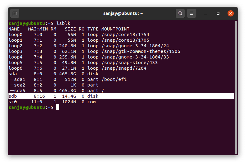The width and height of the screenshot is (246, 164).
Task: Click the 'loop3' device name
Action: click(15, 51)
